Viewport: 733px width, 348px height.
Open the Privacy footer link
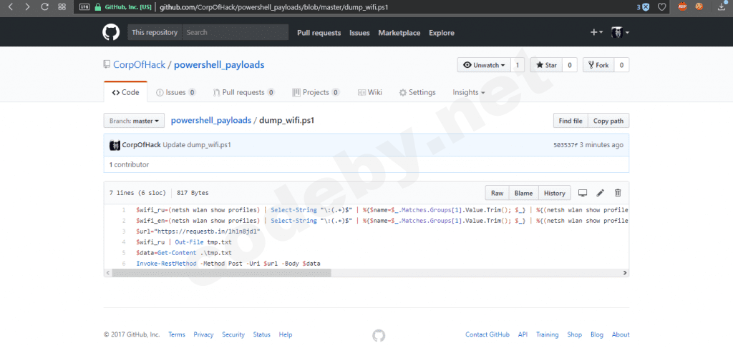[x=203, y=334]
